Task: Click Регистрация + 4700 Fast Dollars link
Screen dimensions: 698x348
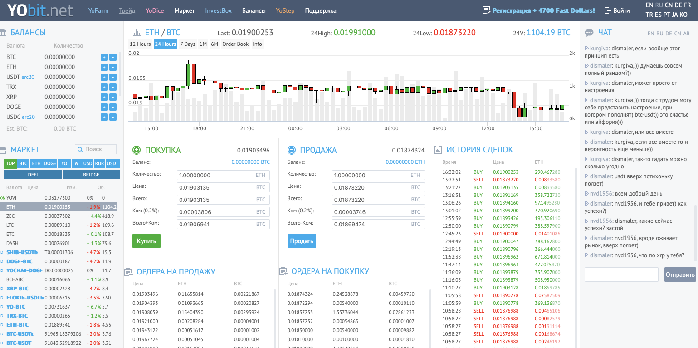Action: coord(544,10)
